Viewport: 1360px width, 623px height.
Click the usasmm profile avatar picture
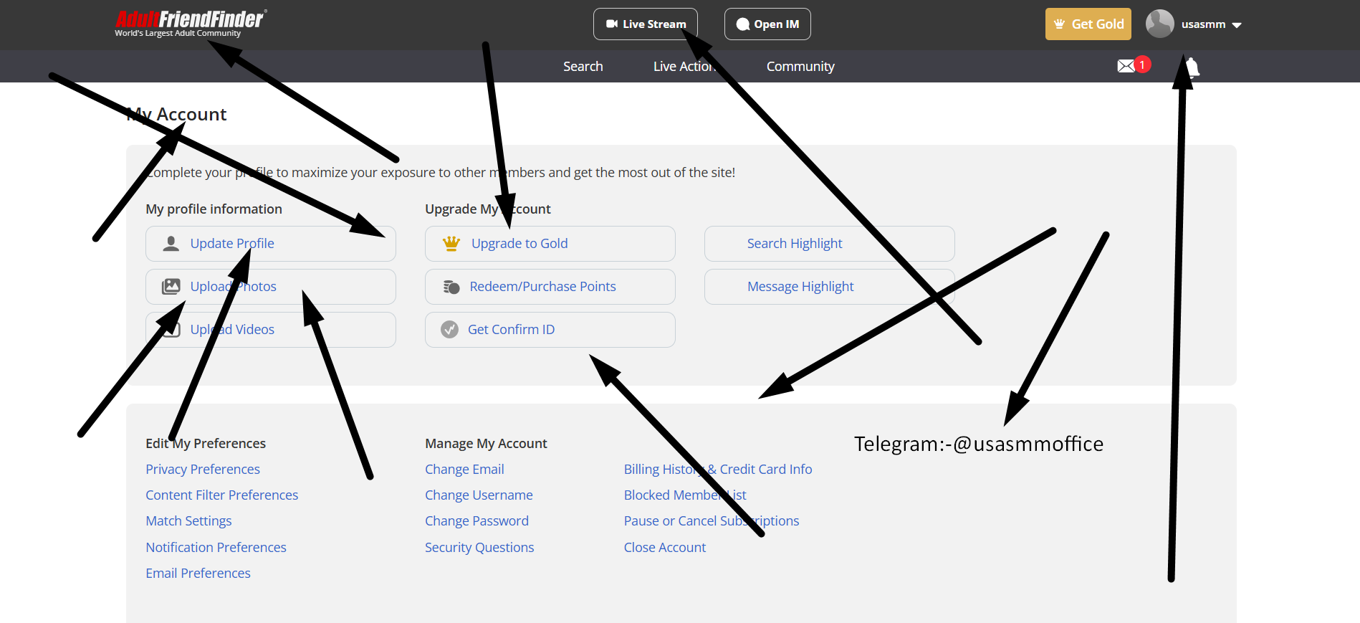coord(1159,24)
